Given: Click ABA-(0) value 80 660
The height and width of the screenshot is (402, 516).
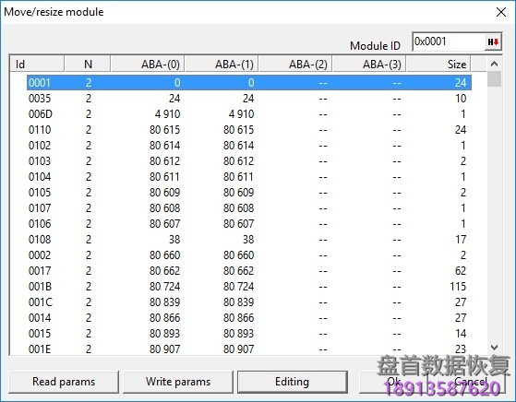Looking at the screenshot, I should tap(165, 255).
